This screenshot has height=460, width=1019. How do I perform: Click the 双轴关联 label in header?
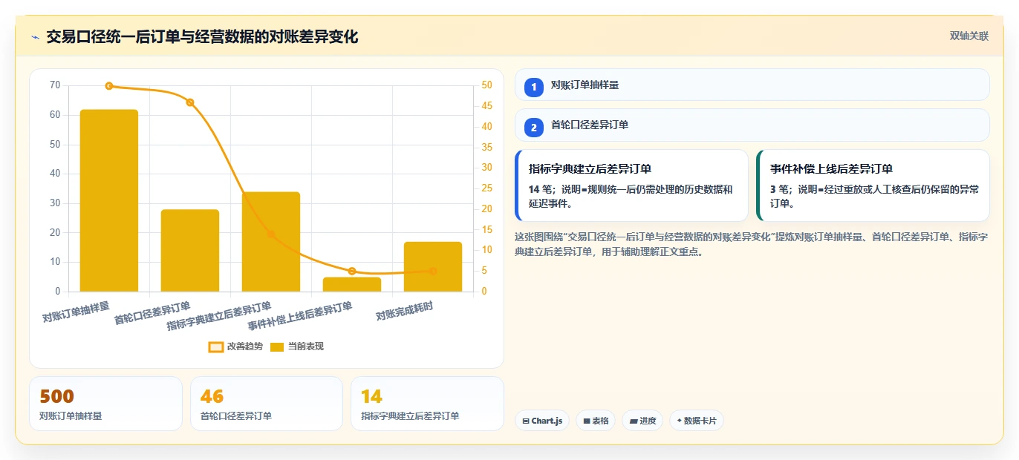point(969,36)
